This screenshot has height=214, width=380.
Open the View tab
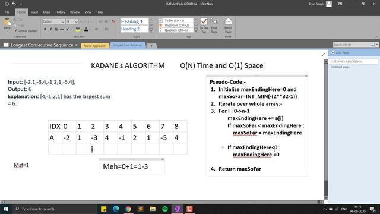(x=88, y=12)
